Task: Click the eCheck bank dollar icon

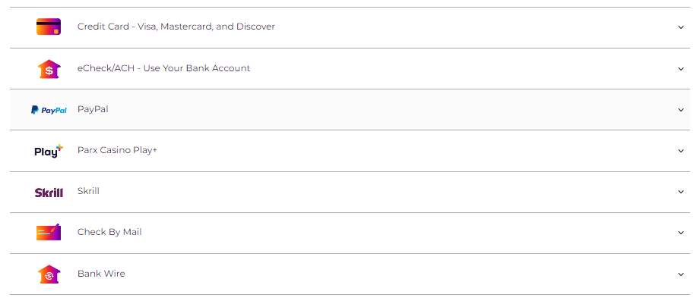Action: [x=49, y=69]
